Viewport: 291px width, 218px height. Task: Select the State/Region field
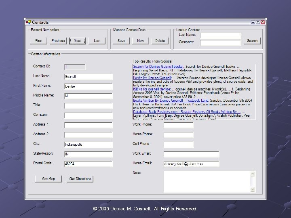tap(89, 154)
